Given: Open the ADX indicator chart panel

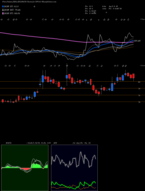Looking at the screenshot, I should coord(74,168).
